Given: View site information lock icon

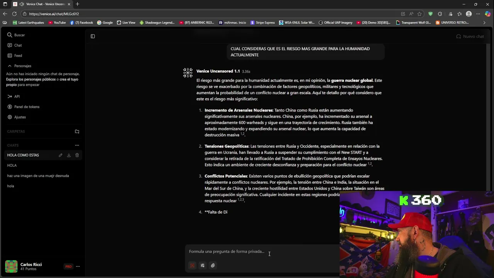Looking at the screenshot, I should click(x=25, y=14).
